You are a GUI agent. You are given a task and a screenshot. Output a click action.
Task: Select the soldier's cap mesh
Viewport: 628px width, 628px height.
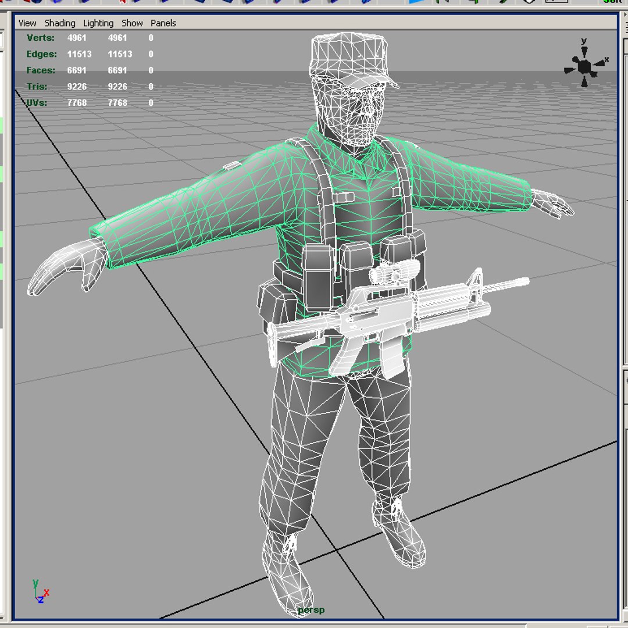(x=349, y=58)
